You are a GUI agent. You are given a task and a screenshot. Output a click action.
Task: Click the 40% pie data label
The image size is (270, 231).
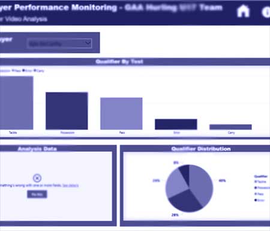pos(222,181)
